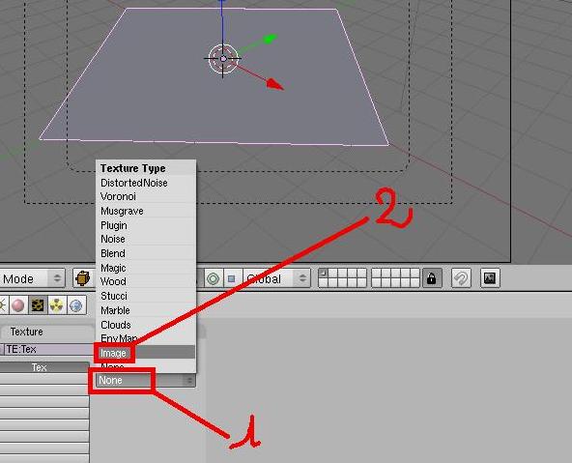Choose Image from Texture Type menu
The width and height of the screenshot is (572, 463).
coord(146,353)
